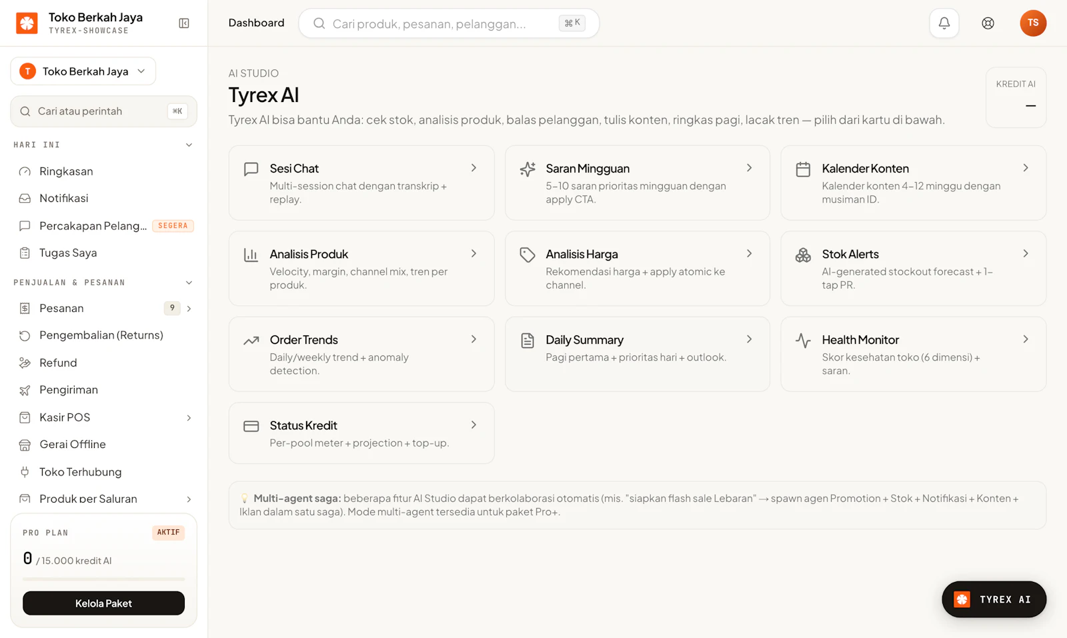Click Analisis Harga tag icon
Image resolution: width=1067 pixels, height=638 pixels.
(527, 255)
